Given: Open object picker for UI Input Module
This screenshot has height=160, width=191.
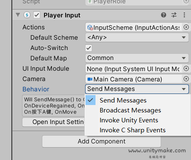Looking at the screenshot, I should (x=186, y=68).
